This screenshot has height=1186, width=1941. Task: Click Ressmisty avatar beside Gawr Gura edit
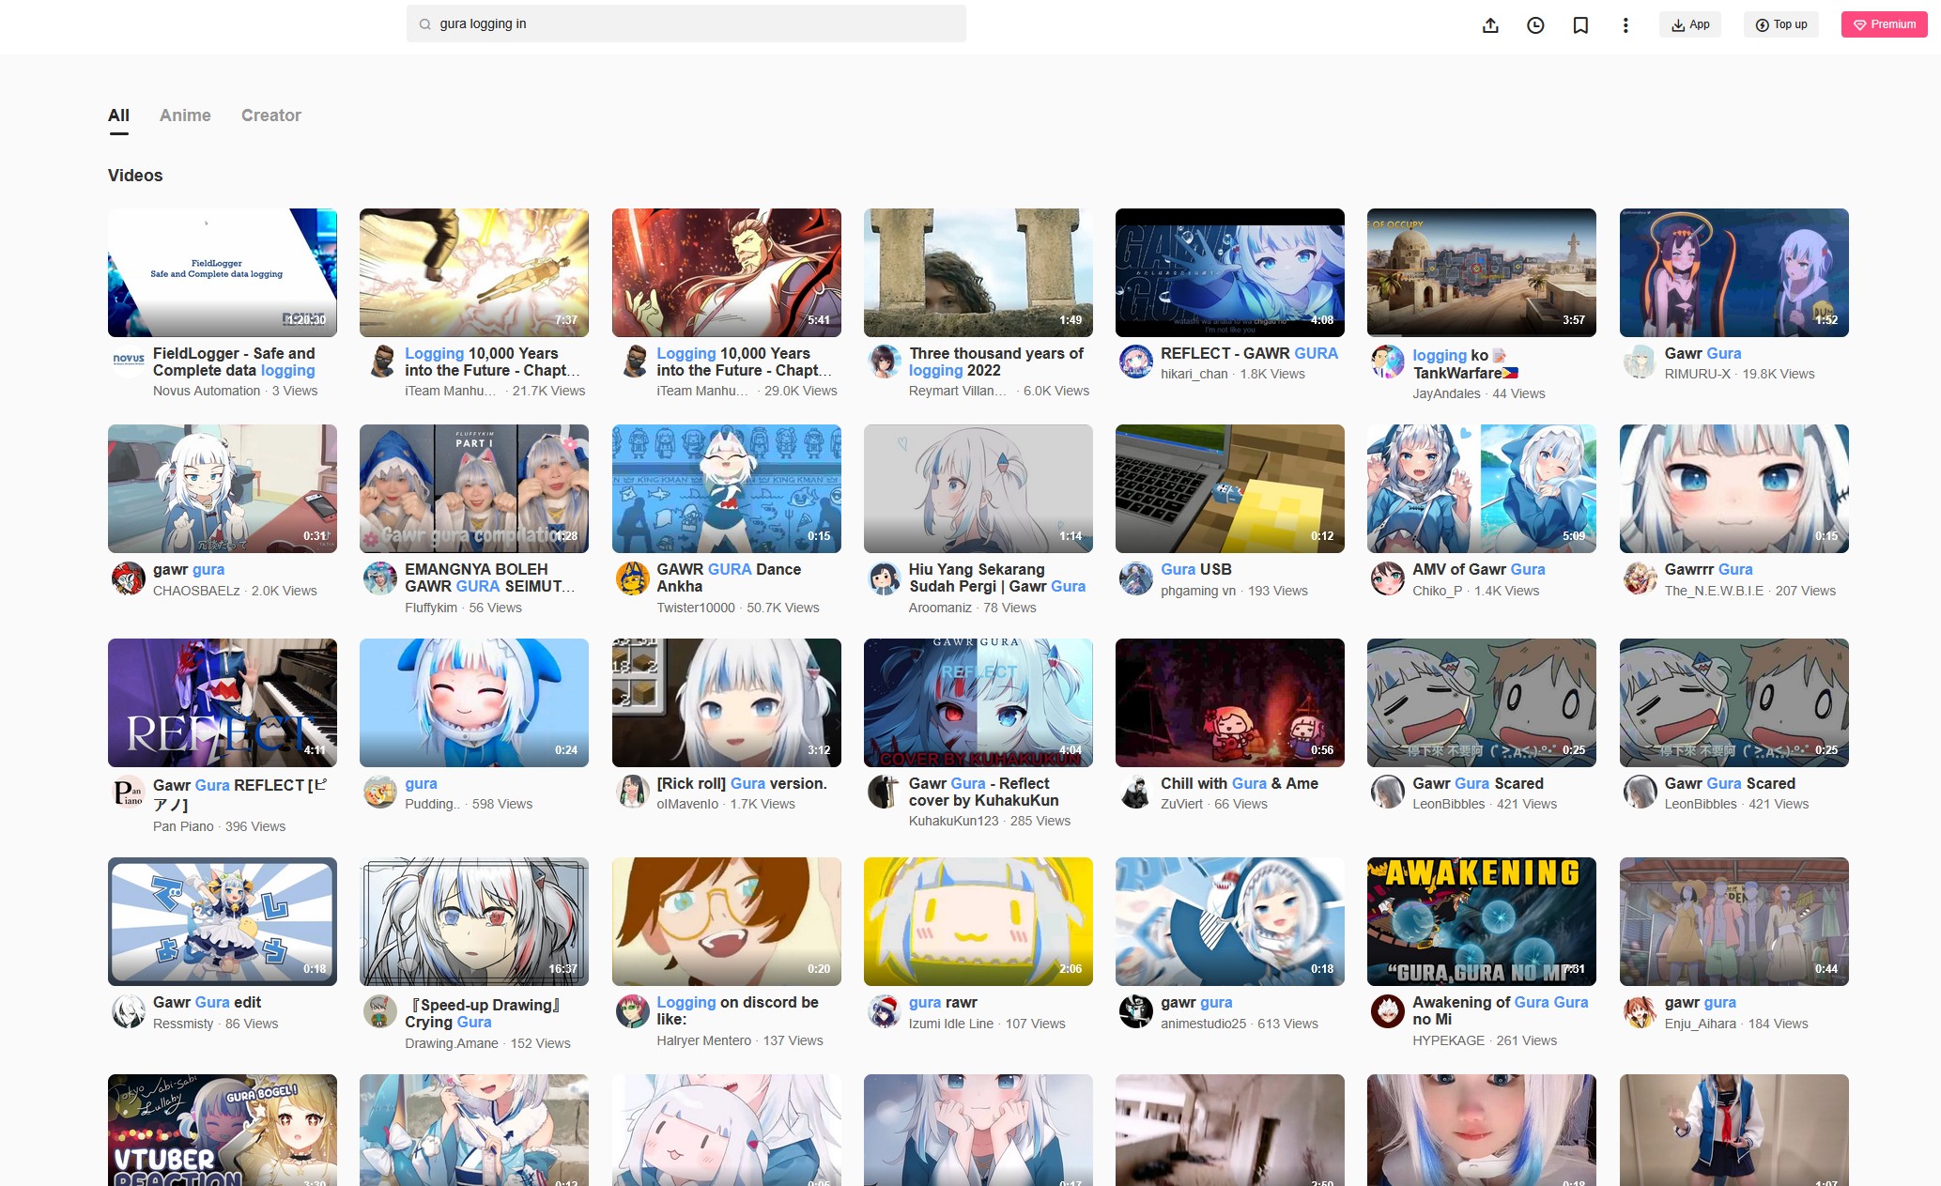pyautogui.click(x=129, y=1010)
